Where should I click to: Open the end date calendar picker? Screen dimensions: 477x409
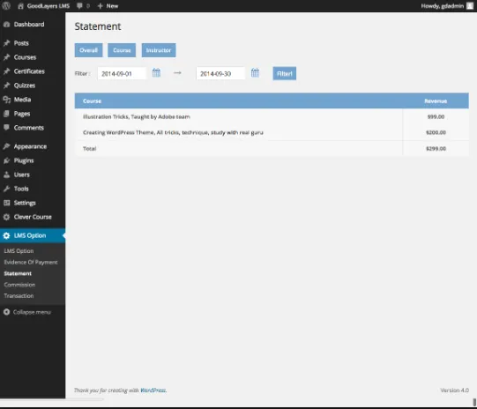pyautogui.click(x=255, y=72)
